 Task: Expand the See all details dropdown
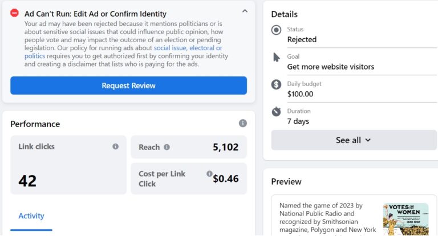[x=354, y=140]
